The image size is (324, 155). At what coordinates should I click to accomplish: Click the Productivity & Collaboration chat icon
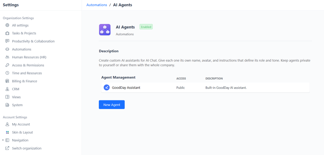(7, 41)
